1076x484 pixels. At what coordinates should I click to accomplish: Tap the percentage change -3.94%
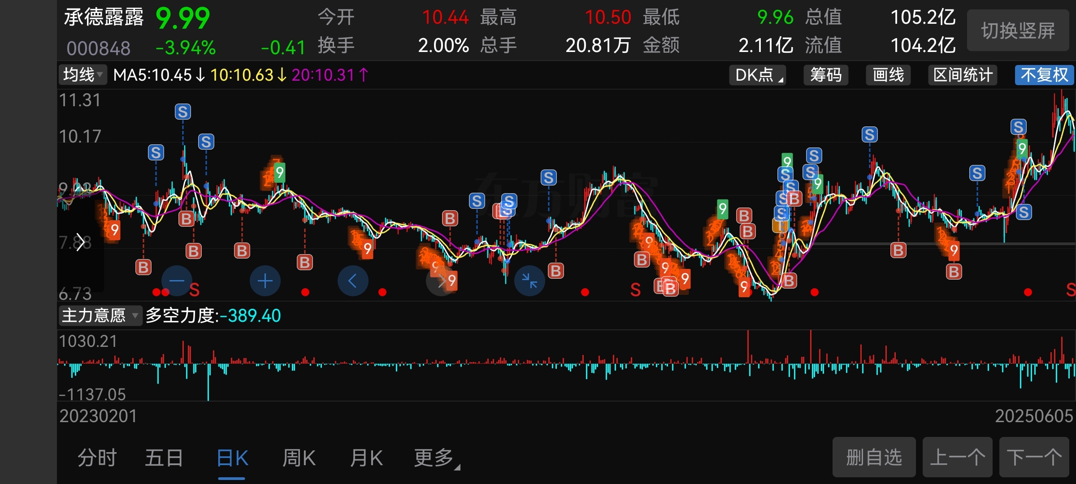tap(186, 48)
